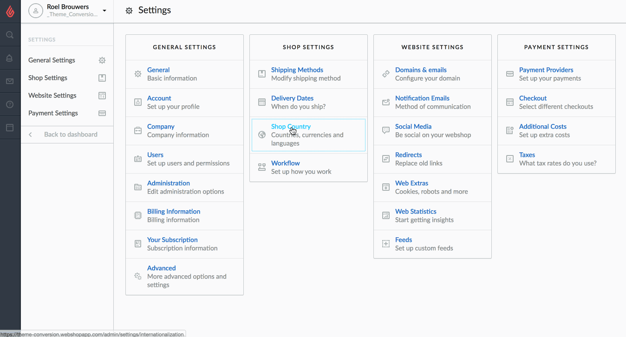
Task: Click the briefcase icon next to Company
Action: 138,130
